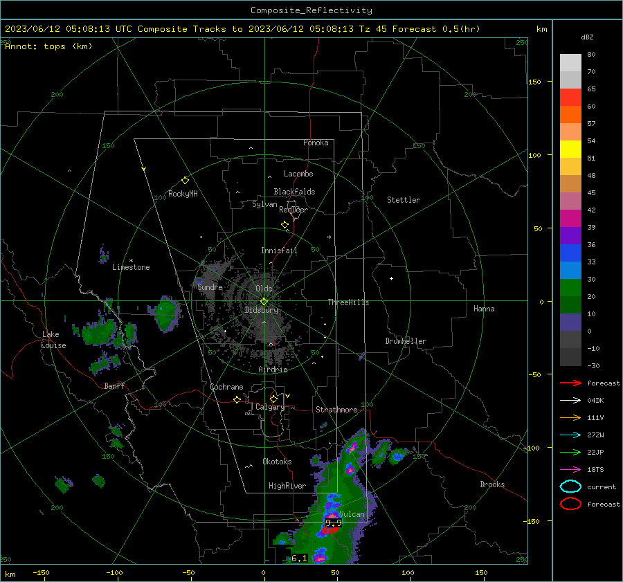Click the ThreeHills town label
Screen dimensions: 623x582
[x=348, y=302]
